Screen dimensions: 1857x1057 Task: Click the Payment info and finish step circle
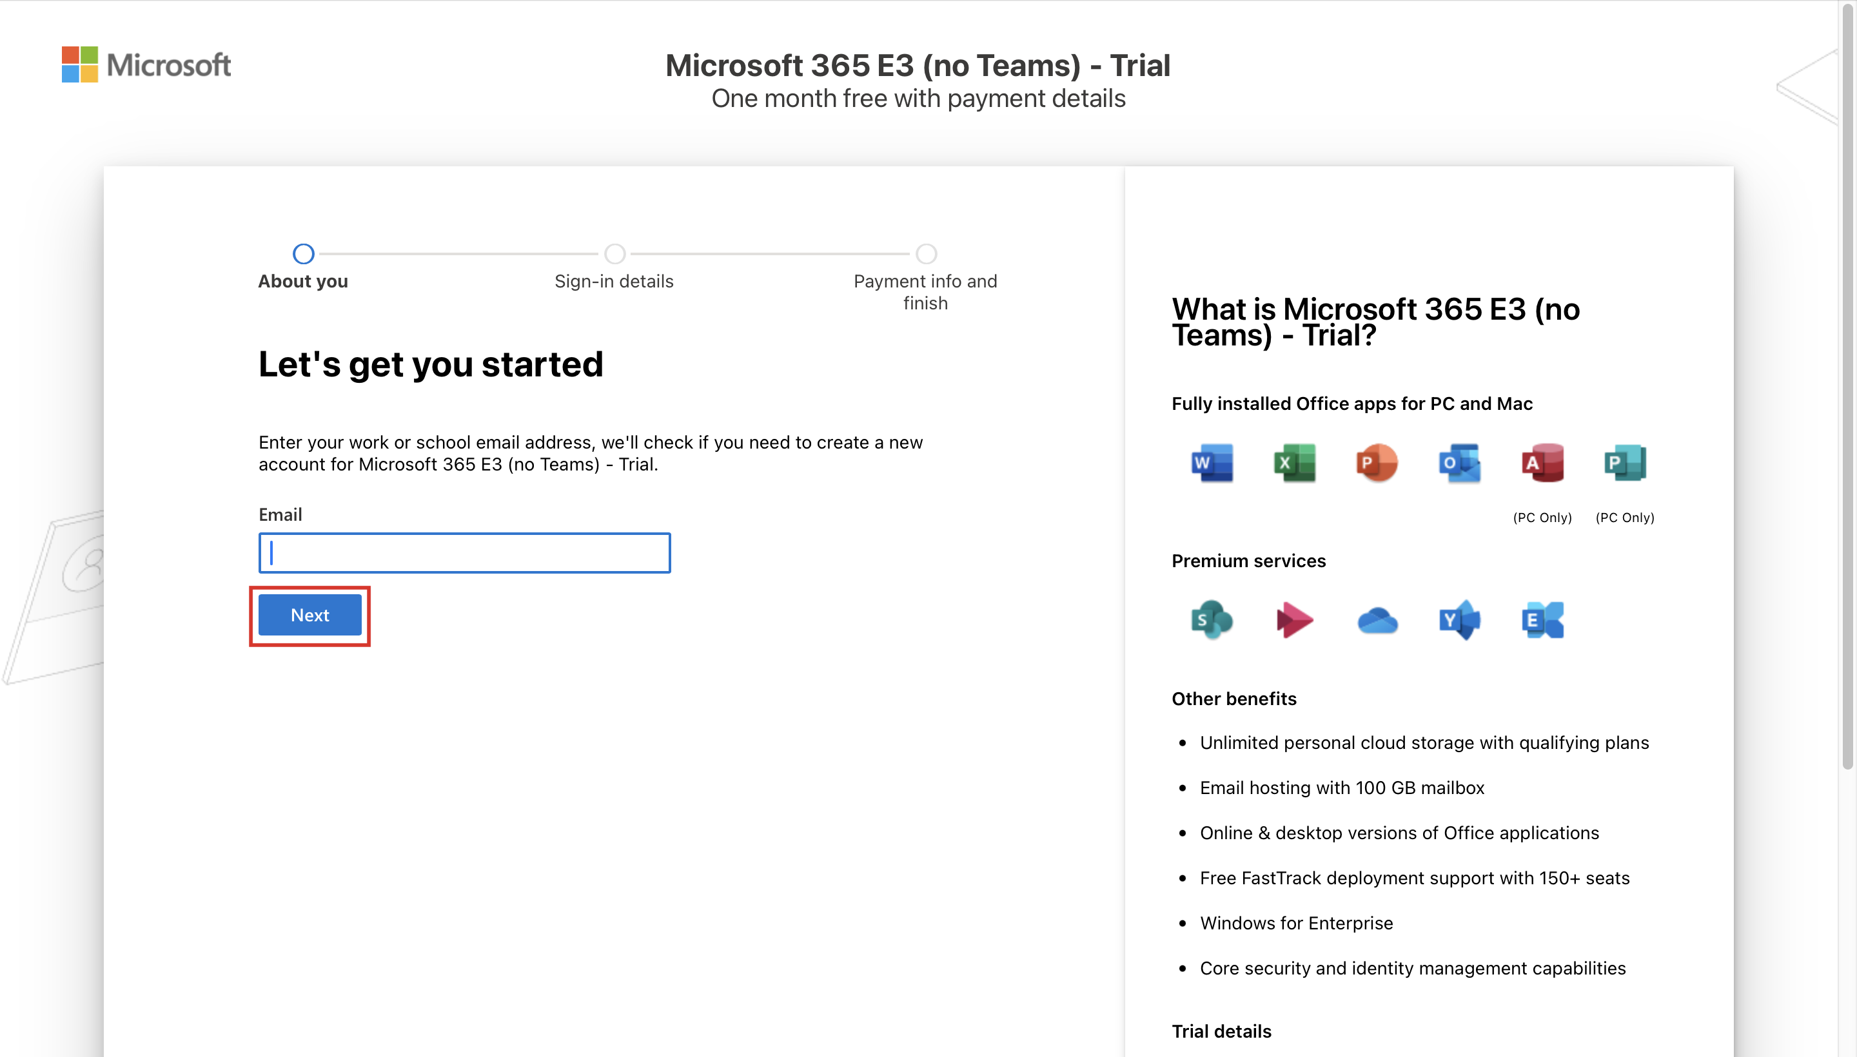point(926,254)
